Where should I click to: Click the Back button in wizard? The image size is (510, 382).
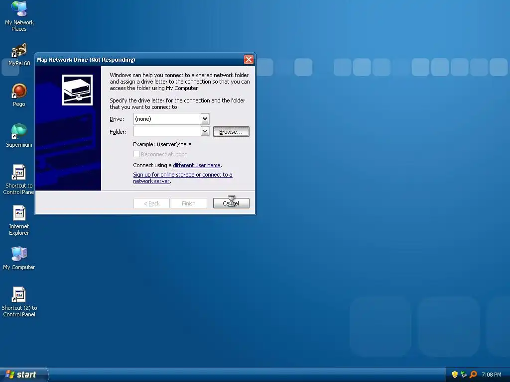(x=151, y=203)
